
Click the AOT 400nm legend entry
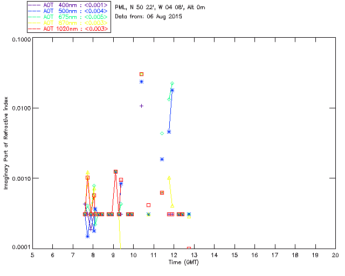tap(68, 5)
